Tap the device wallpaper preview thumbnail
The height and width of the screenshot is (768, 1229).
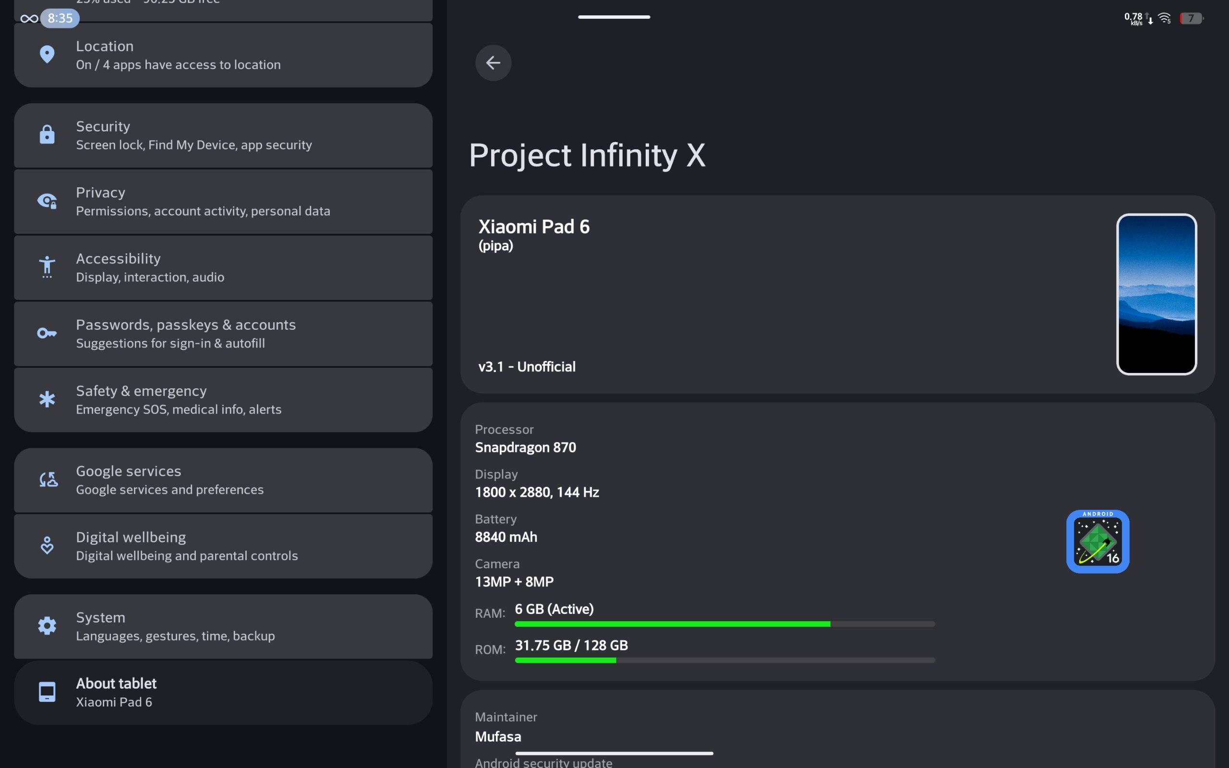(1156, 294)
